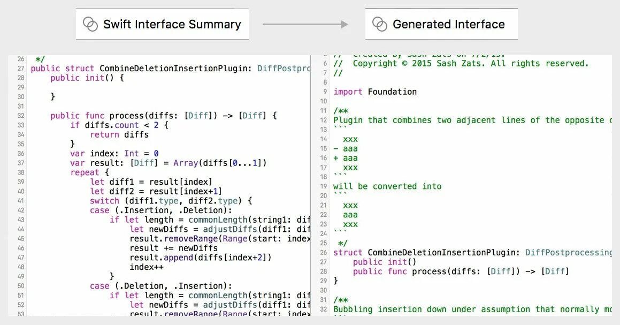Click 'xxx' on right pane line 14

coord(350,139)
